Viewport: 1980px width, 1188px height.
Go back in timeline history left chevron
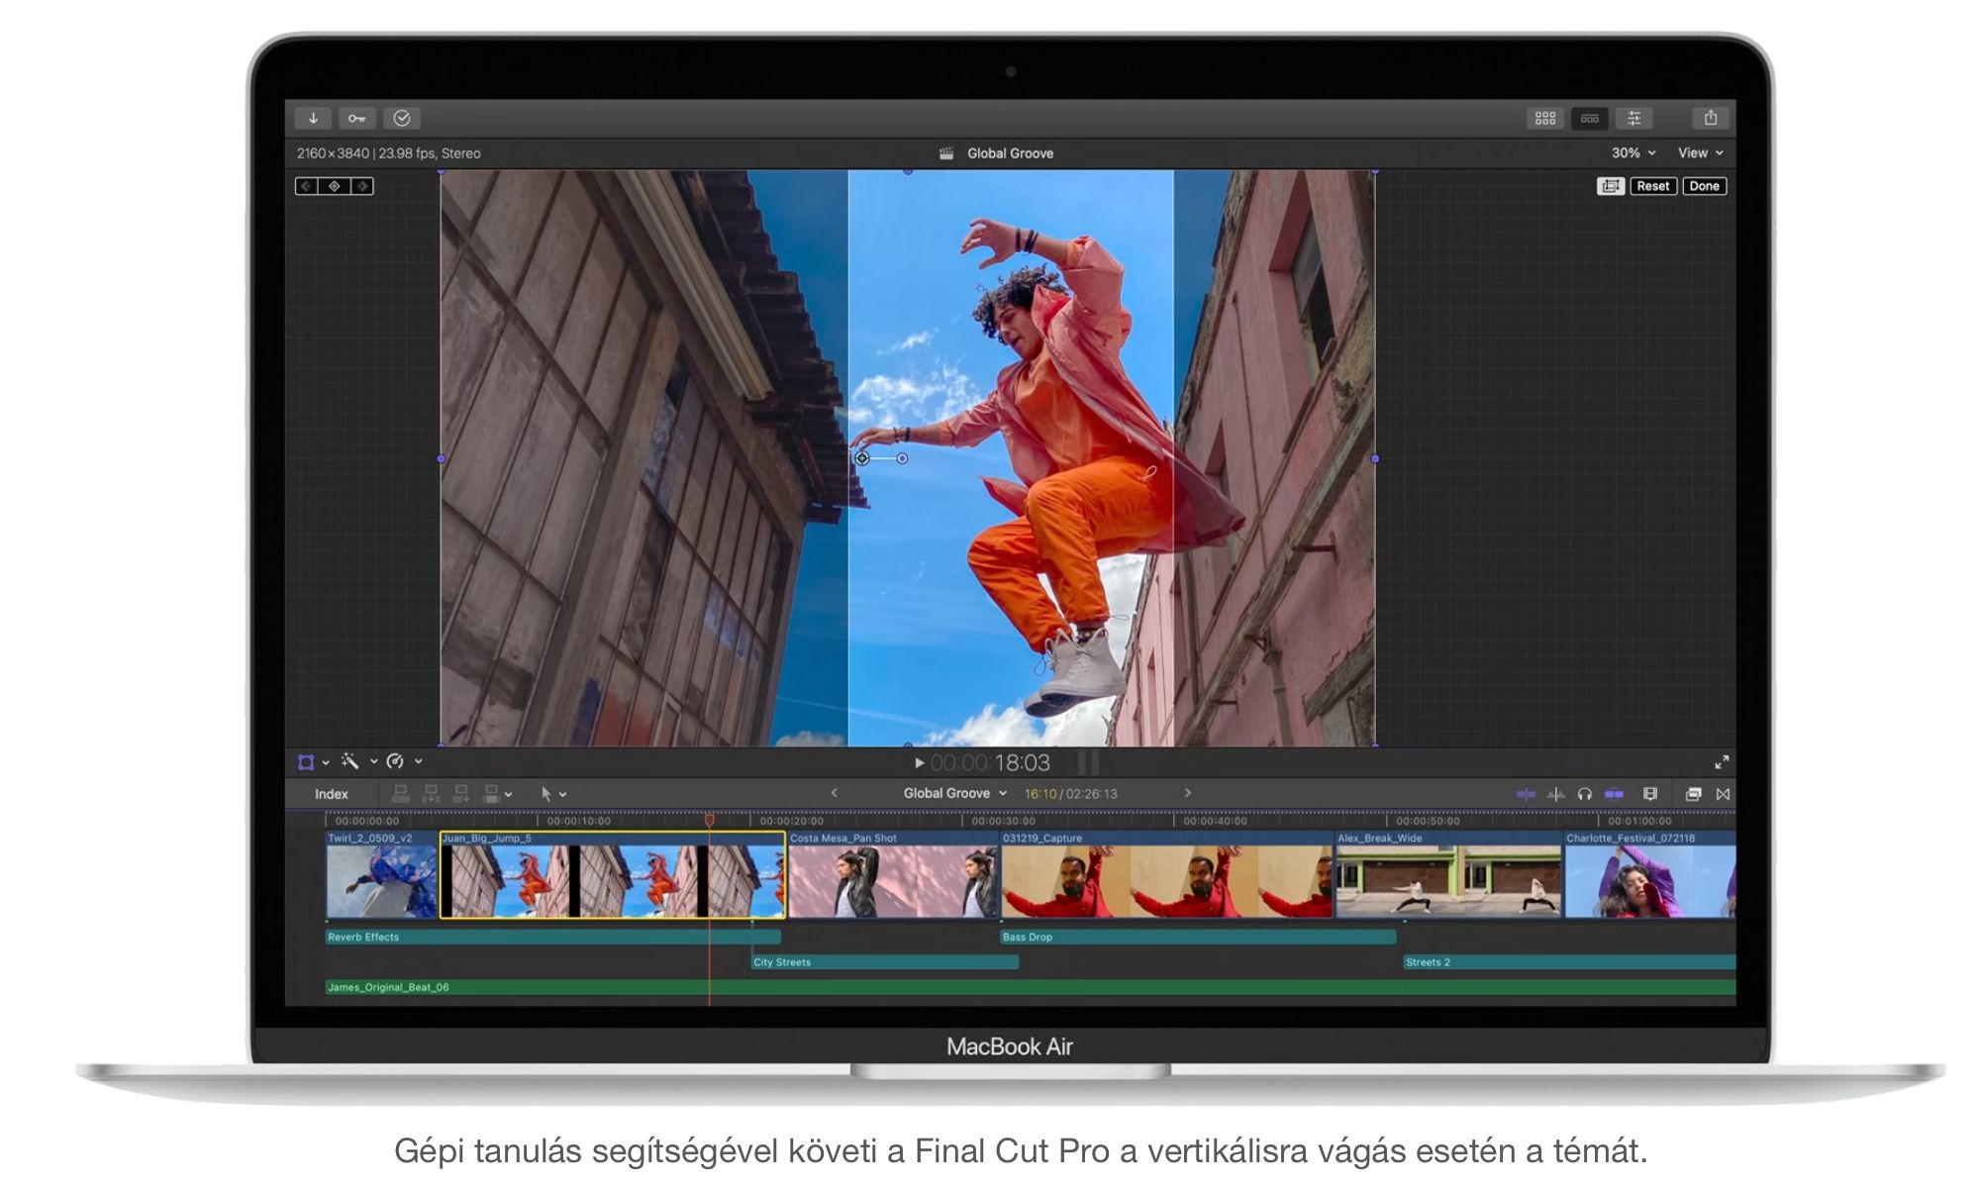(834, 793)
